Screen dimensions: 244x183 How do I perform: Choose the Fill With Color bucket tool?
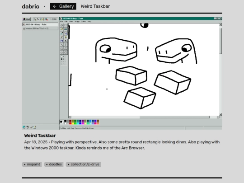(x=66, y=29)
